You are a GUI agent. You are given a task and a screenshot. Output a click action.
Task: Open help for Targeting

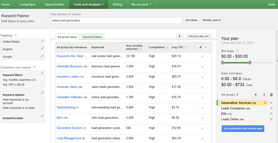coord(16,35)
